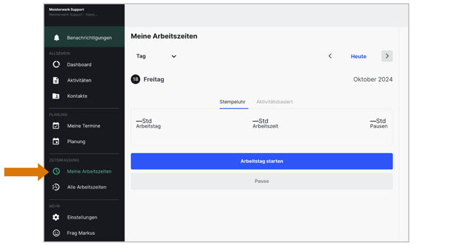Go to previous day with left chevron
This screenshot has width=453, height=245.
coord(330,56)
